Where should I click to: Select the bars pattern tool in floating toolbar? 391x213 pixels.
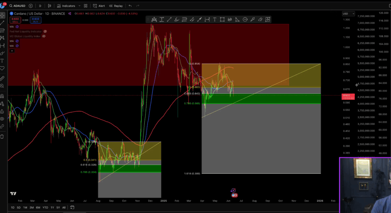[x=229, y=19]
